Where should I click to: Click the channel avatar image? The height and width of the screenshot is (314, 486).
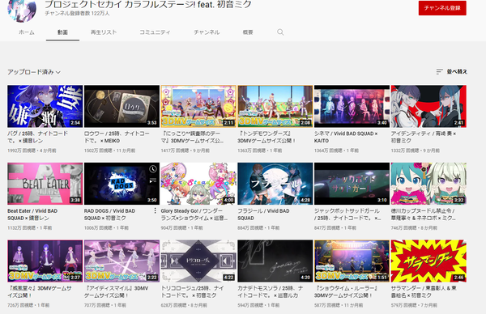(x=22, y=10)
